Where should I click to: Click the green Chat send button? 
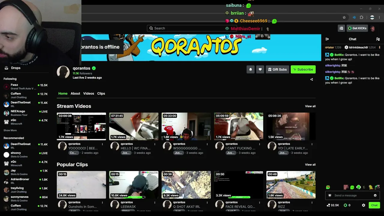click(374, 205)
